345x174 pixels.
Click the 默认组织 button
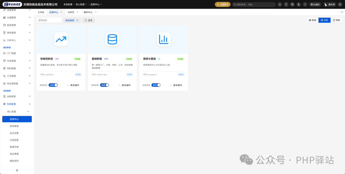[315, 4]
